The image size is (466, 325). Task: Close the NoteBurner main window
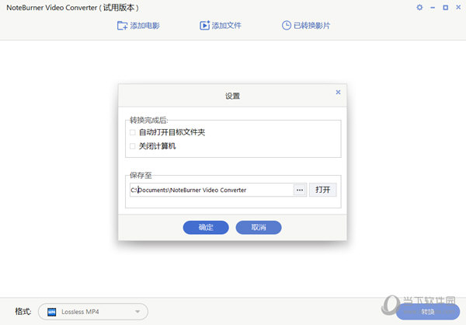pyautogui.click(x=458, y=8)
